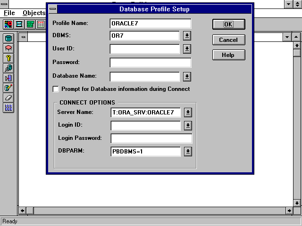Screen dimensions: 302x226
Task: Open the Objects menu
Action: click(x=34, y=13)
